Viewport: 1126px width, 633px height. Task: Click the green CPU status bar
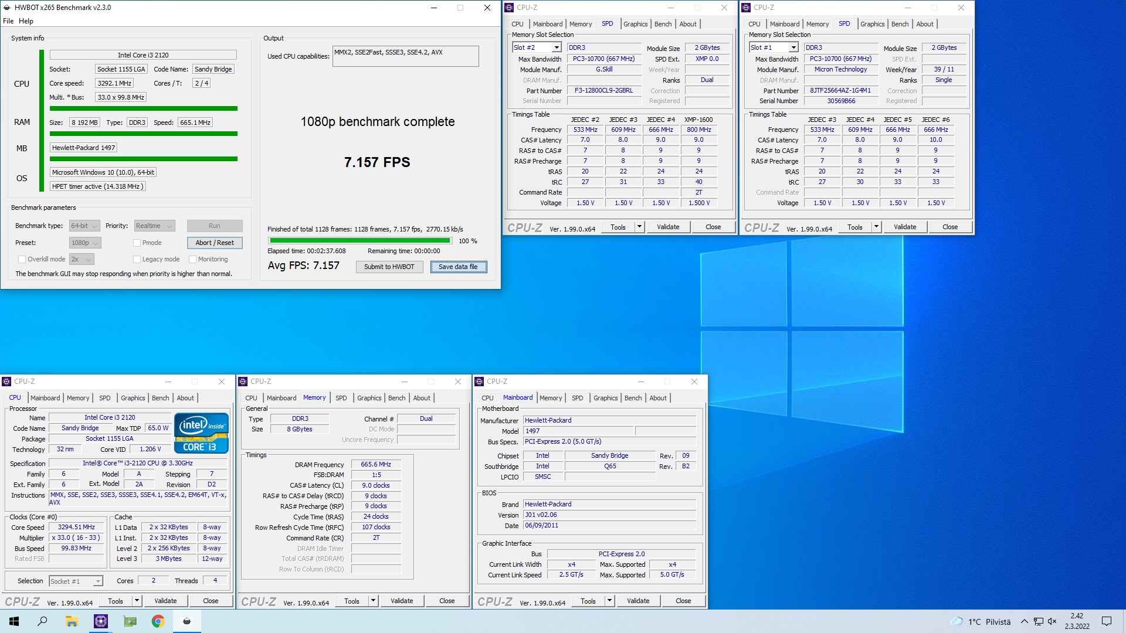pyautogui.click(x=144, y=108)
